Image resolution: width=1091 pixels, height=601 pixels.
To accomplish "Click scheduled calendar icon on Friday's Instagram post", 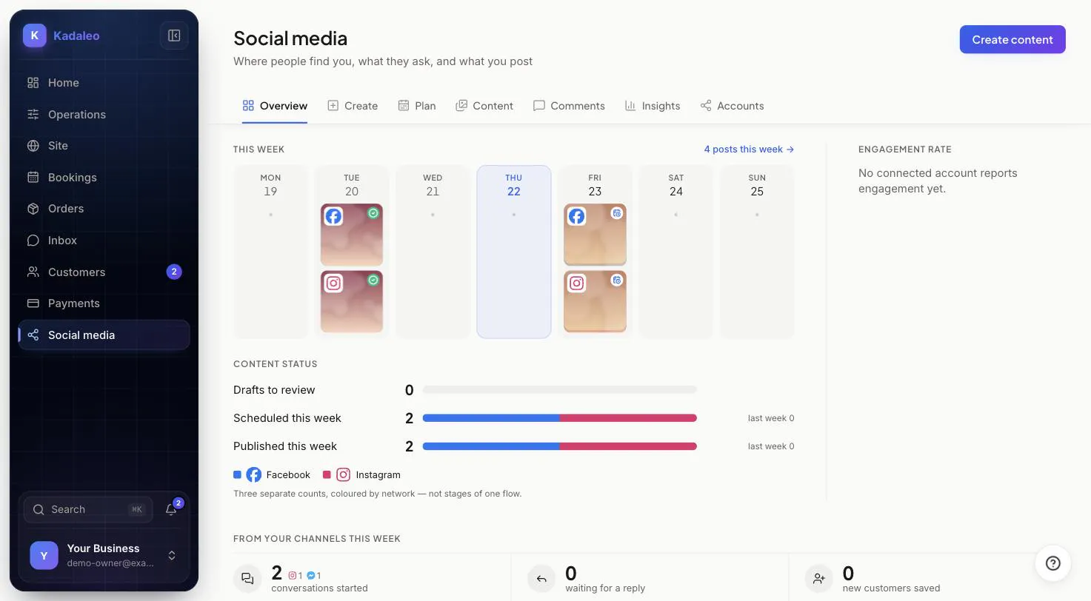I will click(616, 280).
